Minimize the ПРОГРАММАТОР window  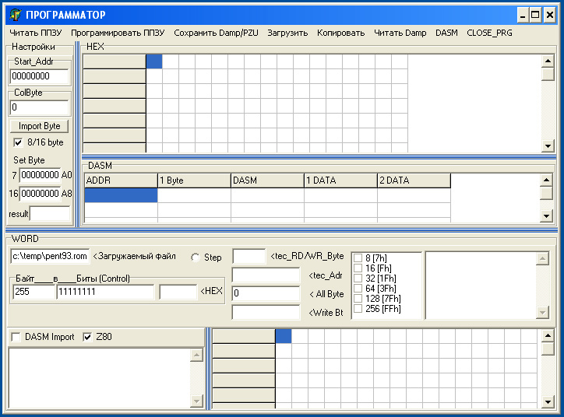[x=523, y=15]
